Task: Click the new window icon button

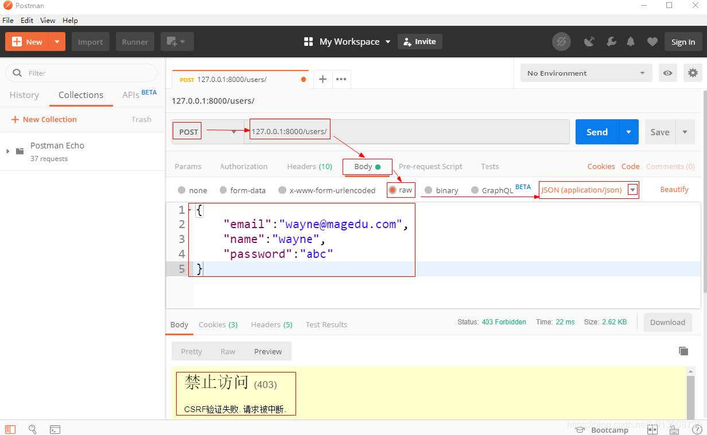Action: click(x=177, y=42)
